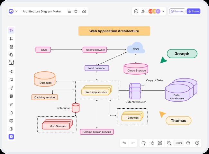Expand the app logo dropdown chevron
This screenshot has width=209, height=154.
[x=16, y=11]
